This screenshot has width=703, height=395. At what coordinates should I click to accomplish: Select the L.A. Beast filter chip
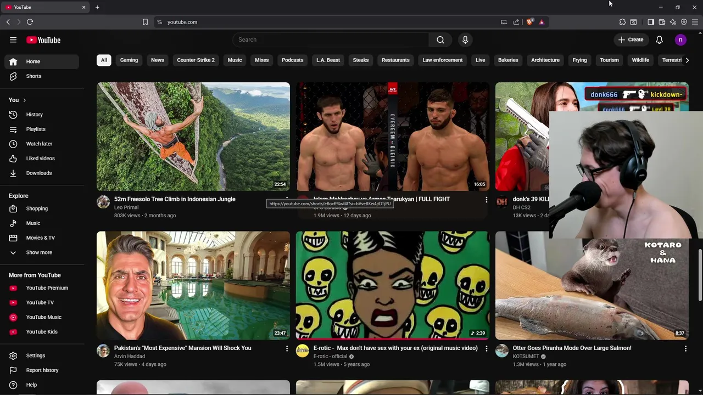coord(328,60)
